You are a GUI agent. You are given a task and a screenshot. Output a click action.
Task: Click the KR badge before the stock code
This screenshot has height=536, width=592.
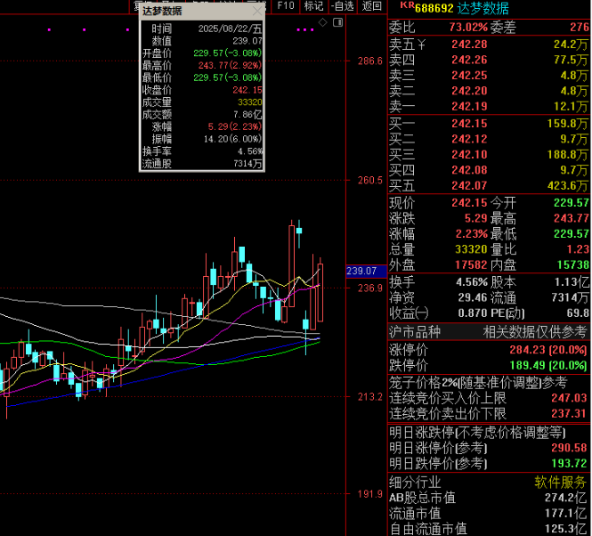pos(407,5)
